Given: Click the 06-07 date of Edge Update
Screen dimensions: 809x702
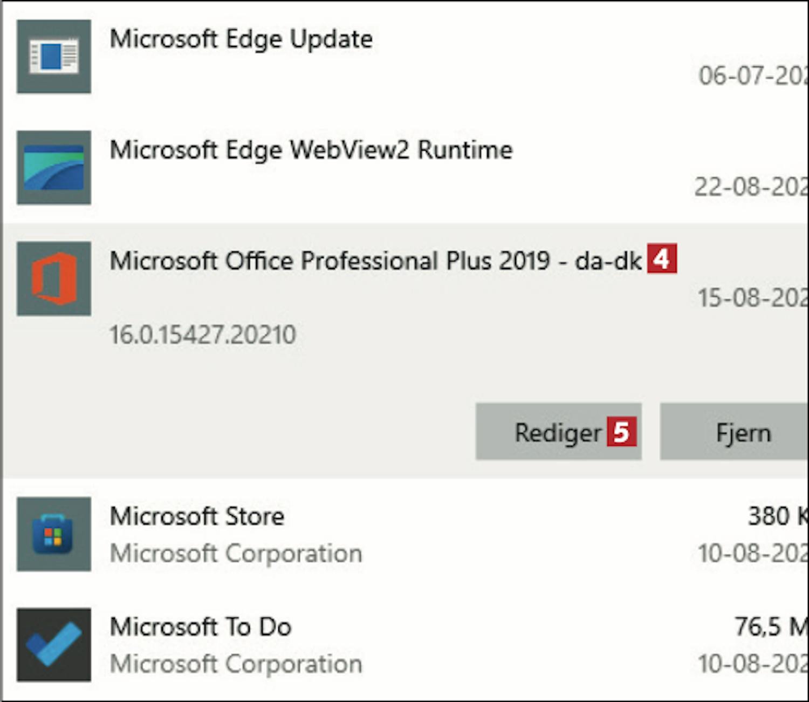Looking at the screenshot, I should click(x=753, y=76).
